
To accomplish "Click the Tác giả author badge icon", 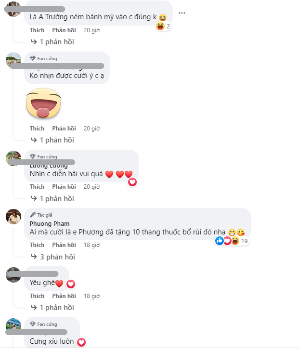I will coord(33,215).
